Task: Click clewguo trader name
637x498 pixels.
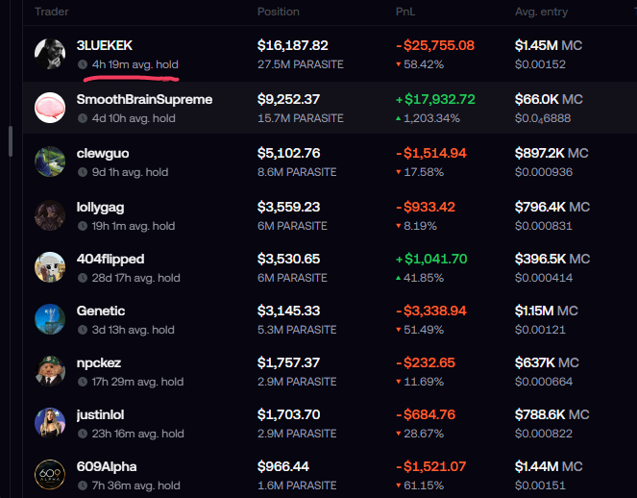Action: click(103, 153)
